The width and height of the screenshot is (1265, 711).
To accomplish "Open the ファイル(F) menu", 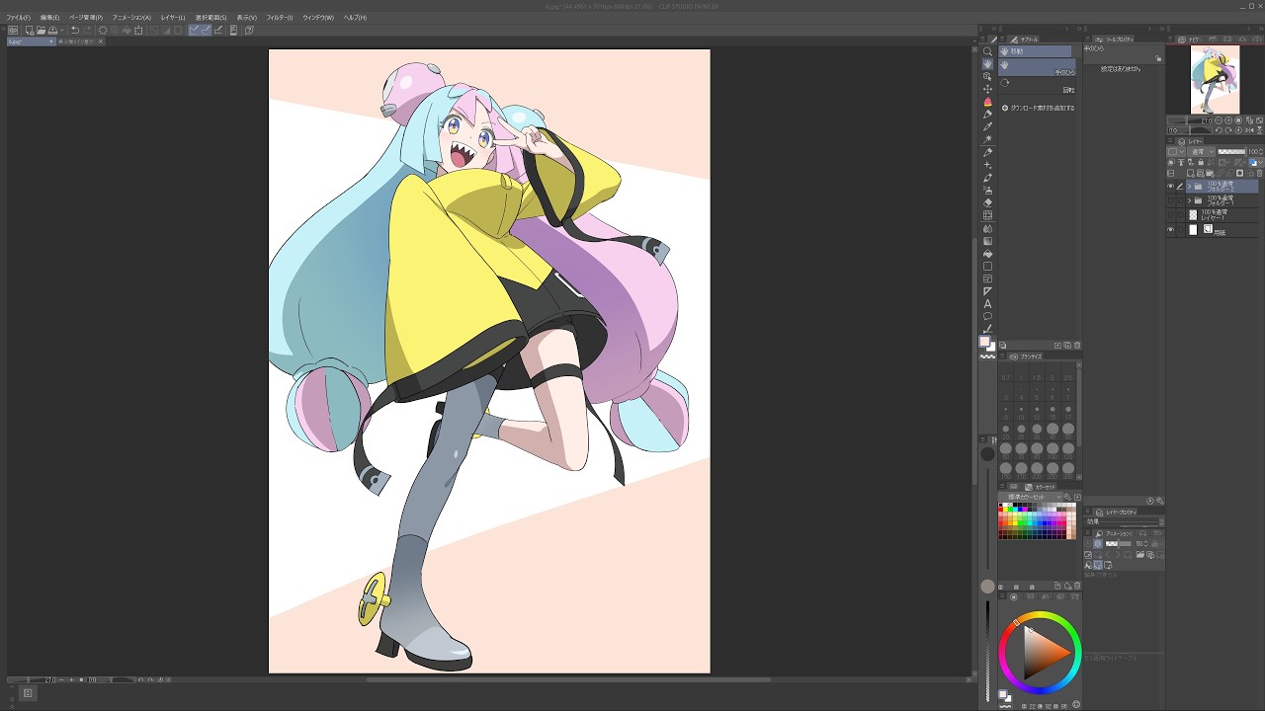I will coord(18,18).
